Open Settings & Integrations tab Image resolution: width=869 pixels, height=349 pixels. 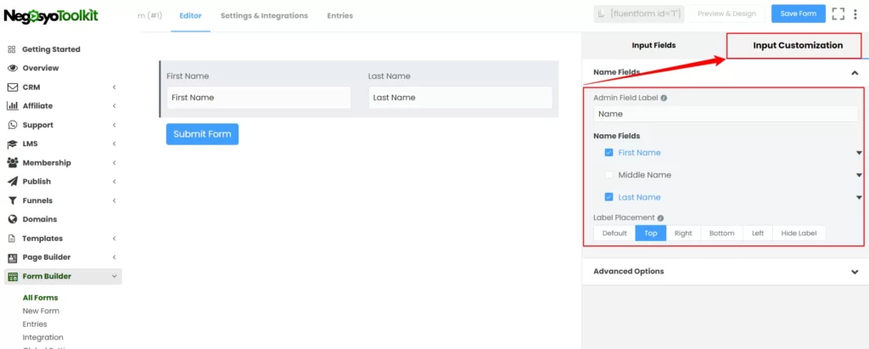click(x=264, y=15)
